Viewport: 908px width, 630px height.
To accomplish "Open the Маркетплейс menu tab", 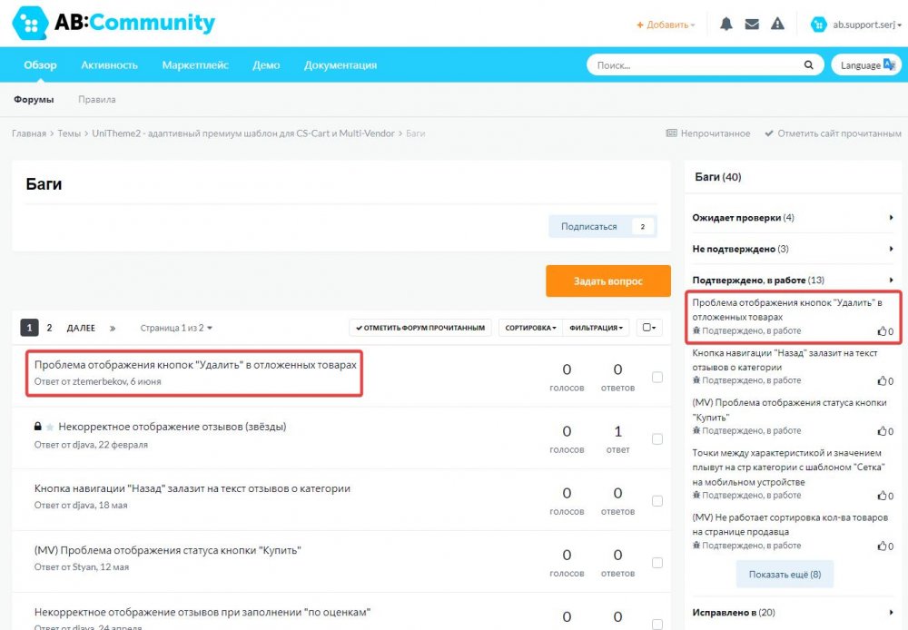I will pyautogui.click(x=195, y=65).
